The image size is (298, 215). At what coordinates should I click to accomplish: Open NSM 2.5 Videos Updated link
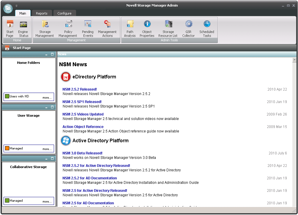tap(83, 114)
